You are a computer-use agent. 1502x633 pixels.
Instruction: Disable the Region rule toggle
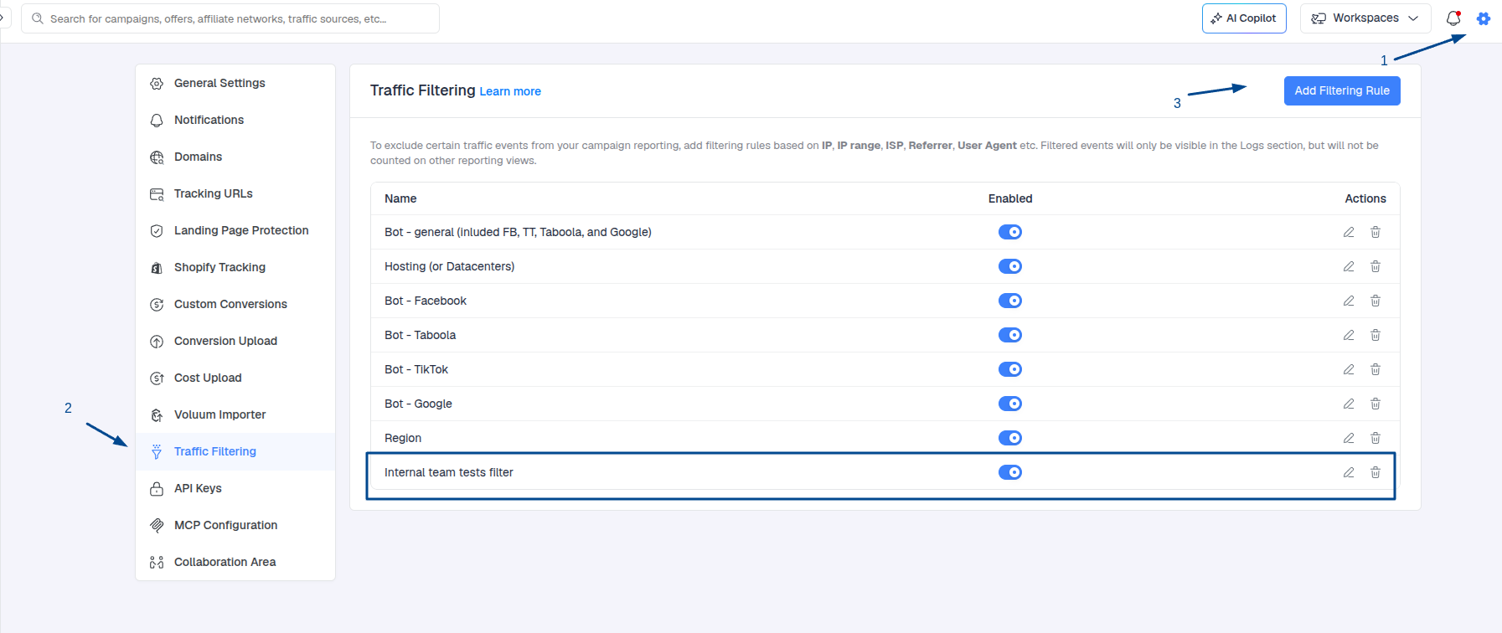tap(1010, 438)
